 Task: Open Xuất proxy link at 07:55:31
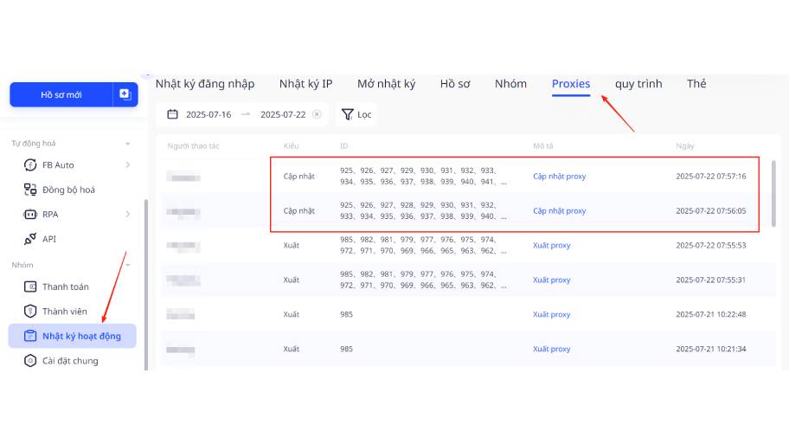click(551, 280)
